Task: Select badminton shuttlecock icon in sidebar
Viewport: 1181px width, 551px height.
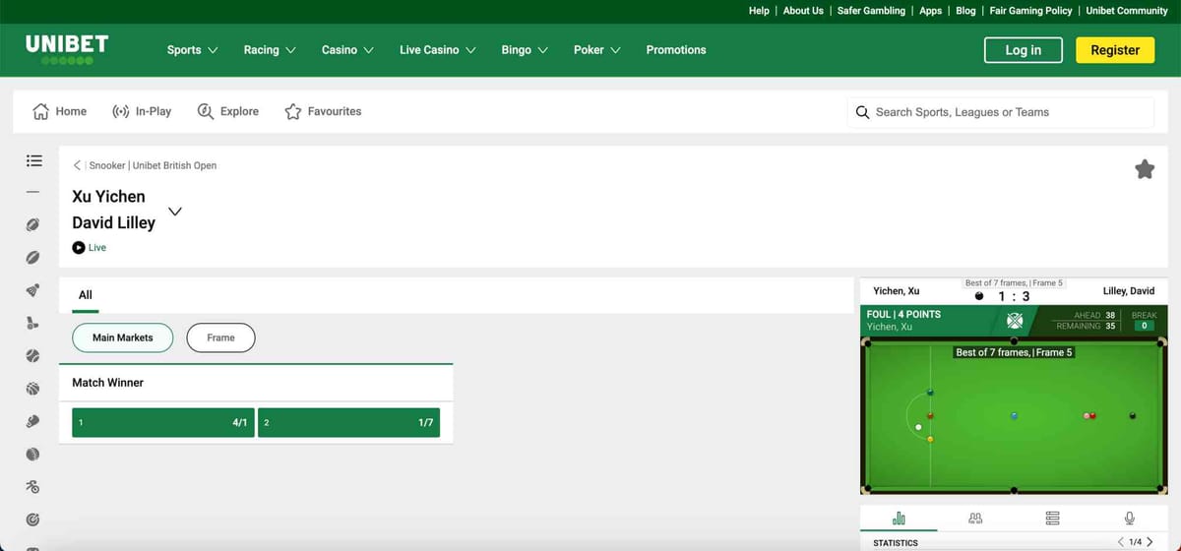Action: click(x=33, y=290)
